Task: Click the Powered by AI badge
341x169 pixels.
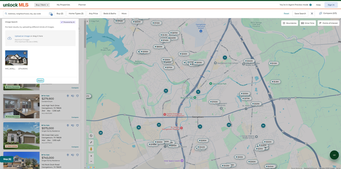Action: point(68,22)
